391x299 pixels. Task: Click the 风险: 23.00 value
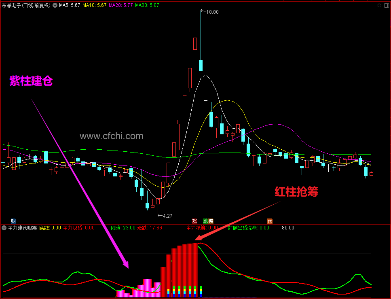pyautogui.click(x=123, y=228)
